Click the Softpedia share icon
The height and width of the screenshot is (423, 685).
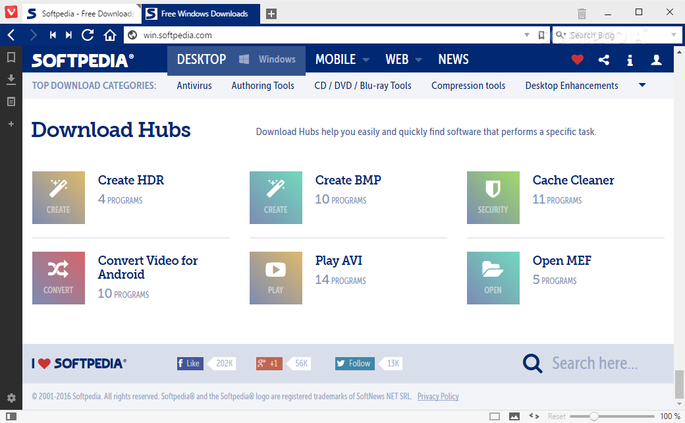pyautogui.click(x=604, y=60)
